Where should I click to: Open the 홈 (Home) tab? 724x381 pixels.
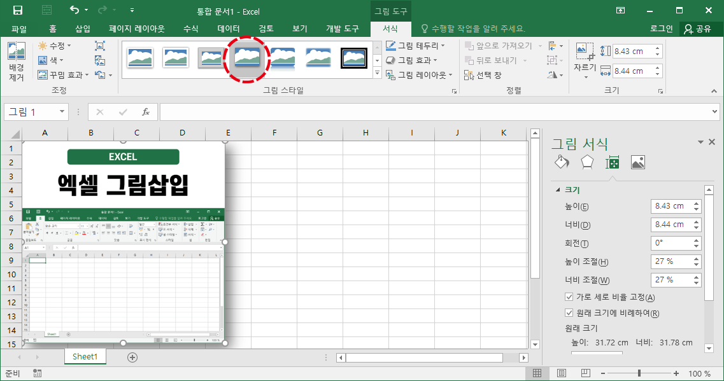tap(52, 29)
